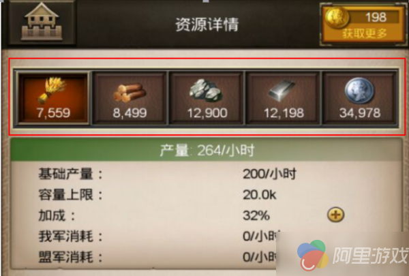Viewport: 409px width, 276px height.
Task: Open the city building home icon
Action: (x=42, y=22)
